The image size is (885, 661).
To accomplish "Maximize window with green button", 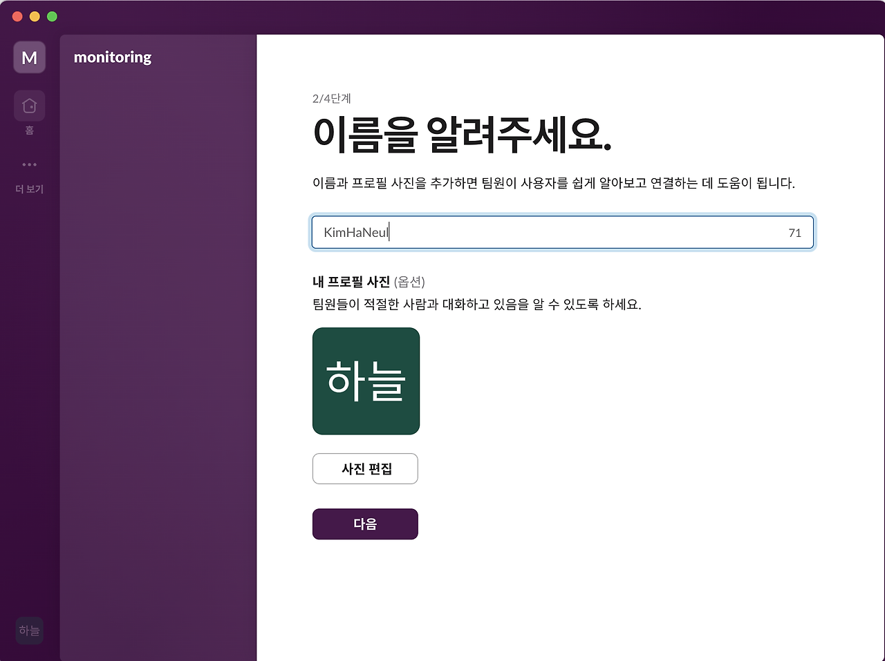I will [52, 17].
